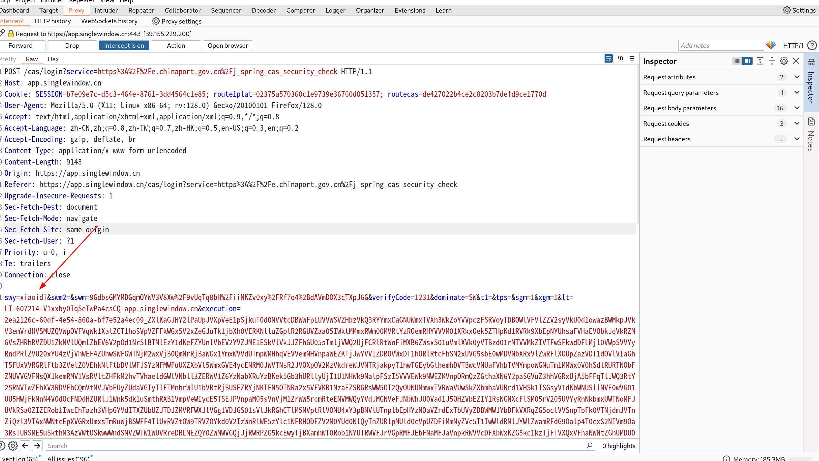Expand Request cookies section

[x=797, y=123]
